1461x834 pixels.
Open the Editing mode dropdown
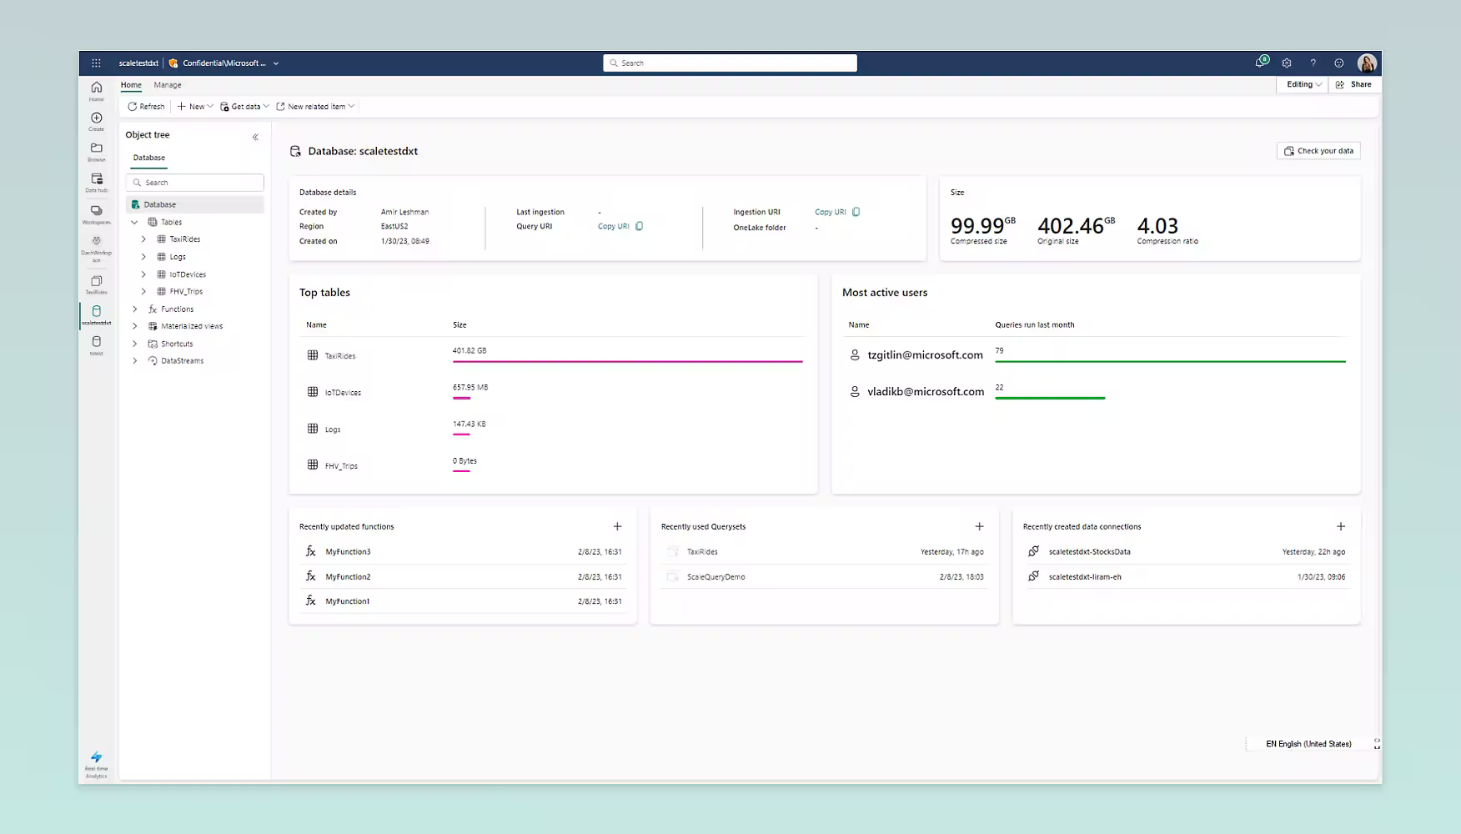[1303, 84]
